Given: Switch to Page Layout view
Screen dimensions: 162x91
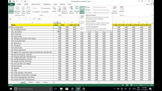Looking at the screenshot, I should coord(23,10).
